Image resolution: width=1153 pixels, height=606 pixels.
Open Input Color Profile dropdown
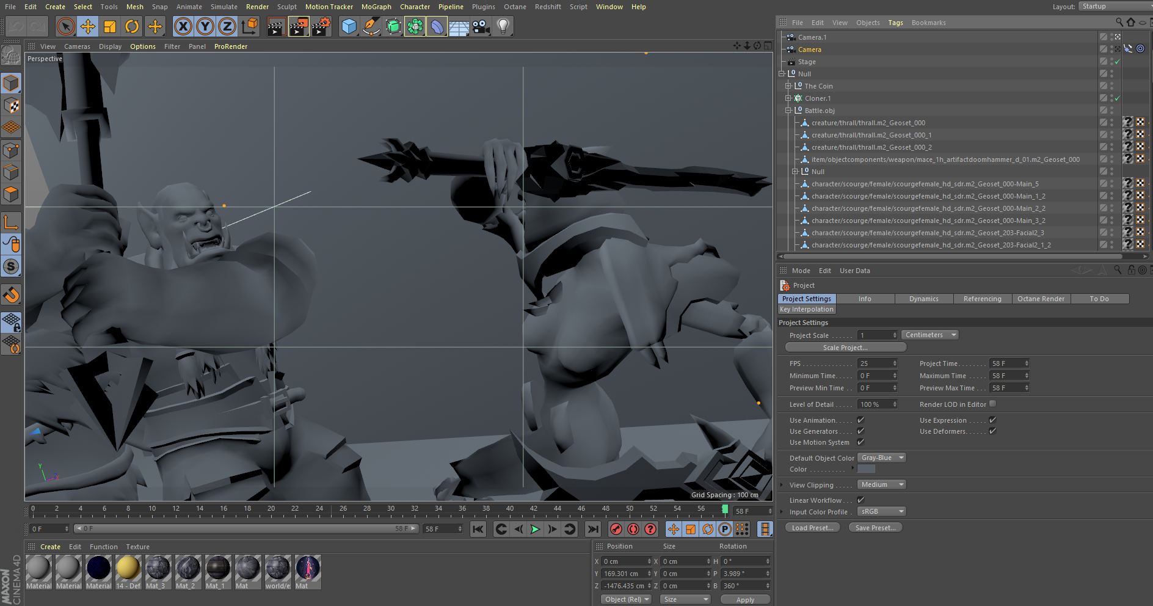(881, 511)
